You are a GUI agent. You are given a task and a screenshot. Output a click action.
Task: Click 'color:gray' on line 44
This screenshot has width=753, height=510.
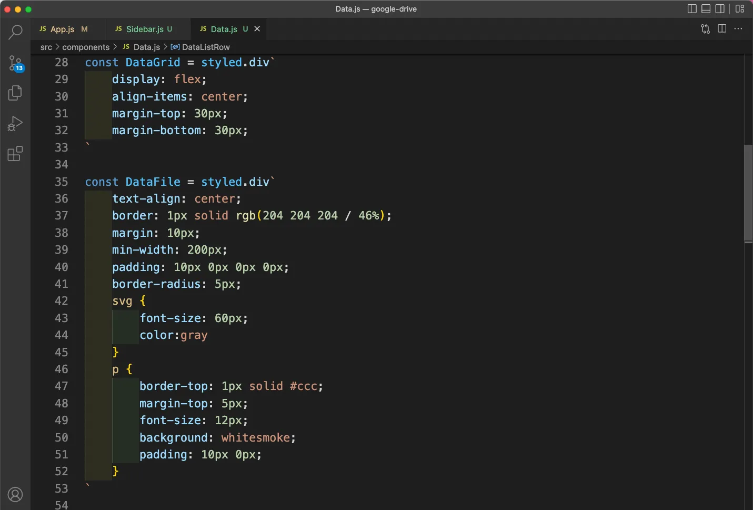174,335
